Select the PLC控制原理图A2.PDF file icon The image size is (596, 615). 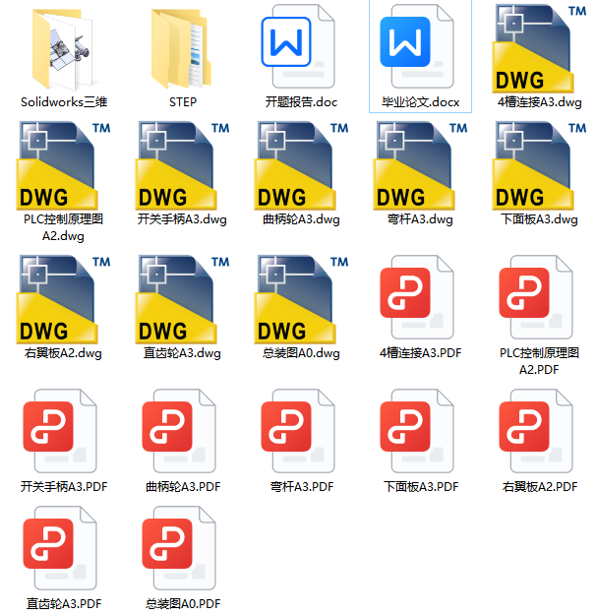(x=536, y=297)
